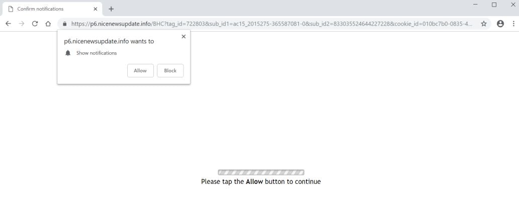The height and width of the screenshot is (206, 519).
Task: Block notifications in the permission popup
Action: tap(170, 70)
